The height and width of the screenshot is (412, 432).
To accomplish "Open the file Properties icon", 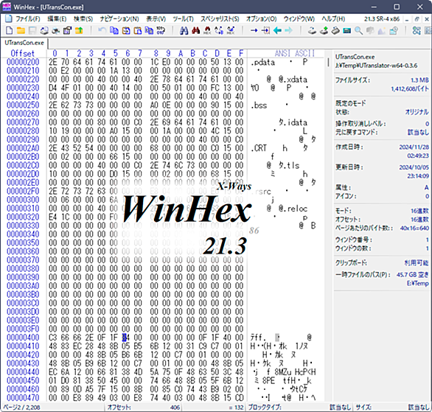I will [67, 30].
